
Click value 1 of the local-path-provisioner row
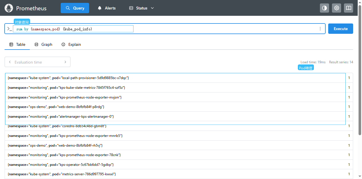coord(349,78)
